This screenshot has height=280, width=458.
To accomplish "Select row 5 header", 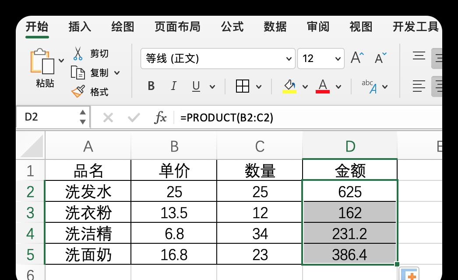I will pyautogui.click(x=30, y=254).
